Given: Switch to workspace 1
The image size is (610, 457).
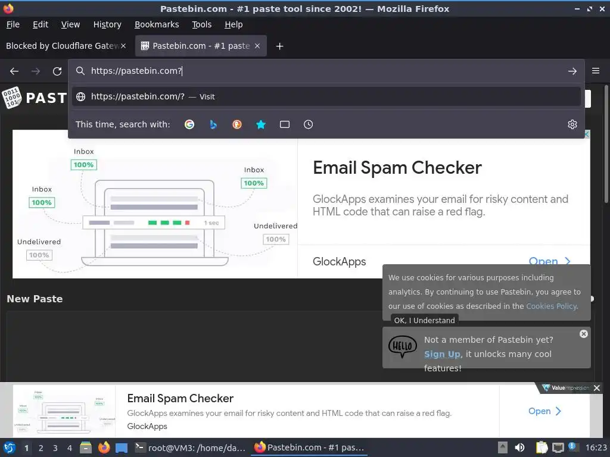Looking at the screenshot, I should click(x=26, y=448).
